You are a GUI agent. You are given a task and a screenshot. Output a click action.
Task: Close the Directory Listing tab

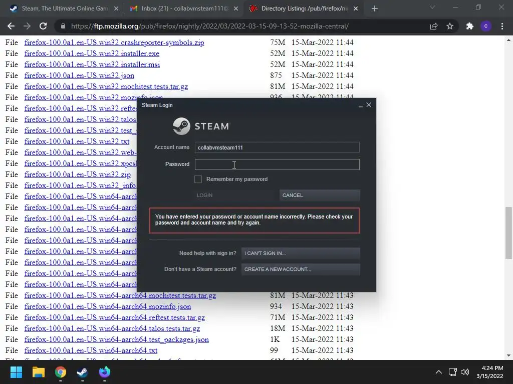point(356,8)
